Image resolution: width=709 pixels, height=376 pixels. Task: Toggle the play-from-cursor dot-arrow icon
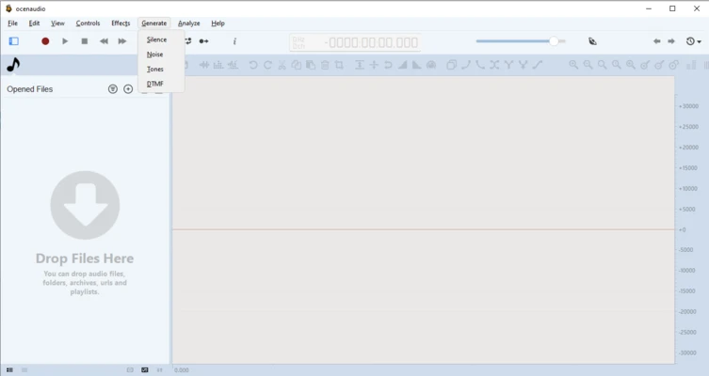204,41
